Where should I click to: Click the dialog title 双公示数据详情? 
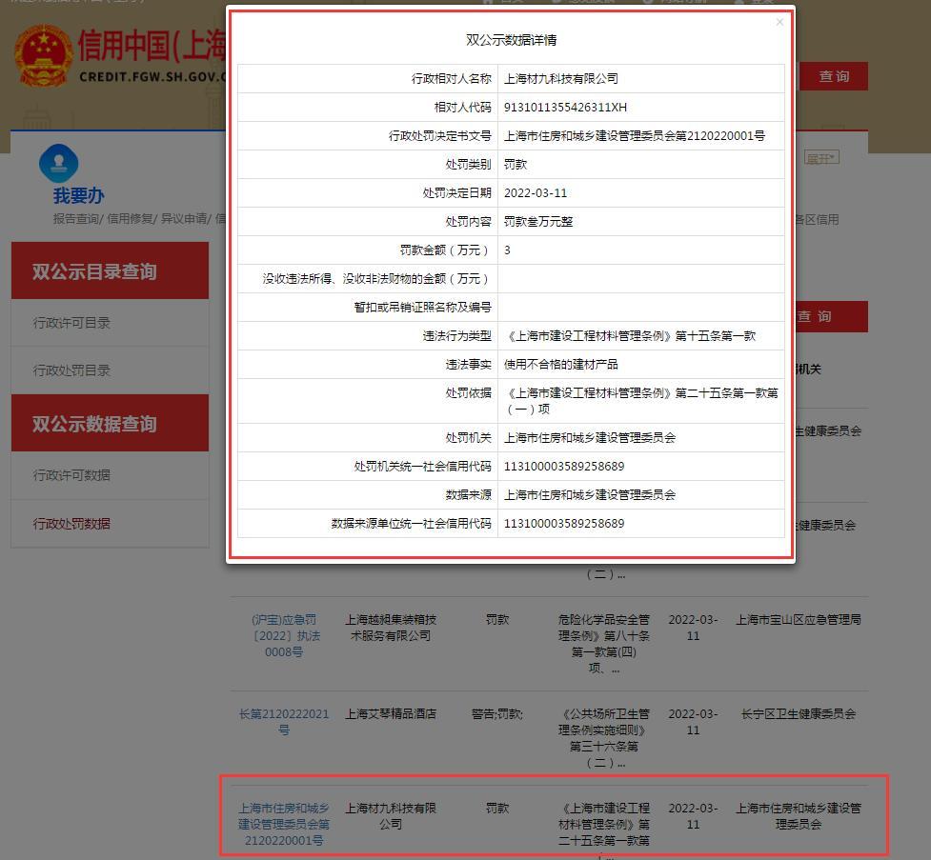coord(511,40)
